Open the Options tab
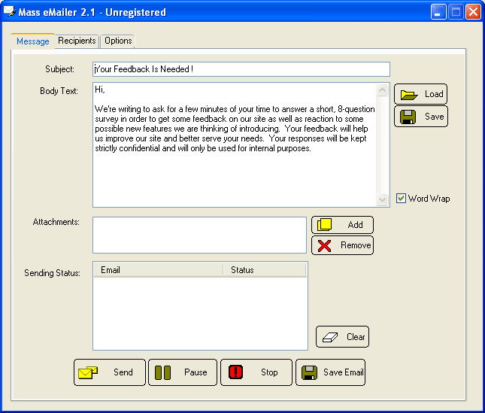This screenshot has height=413, width=485. [118, 41]
